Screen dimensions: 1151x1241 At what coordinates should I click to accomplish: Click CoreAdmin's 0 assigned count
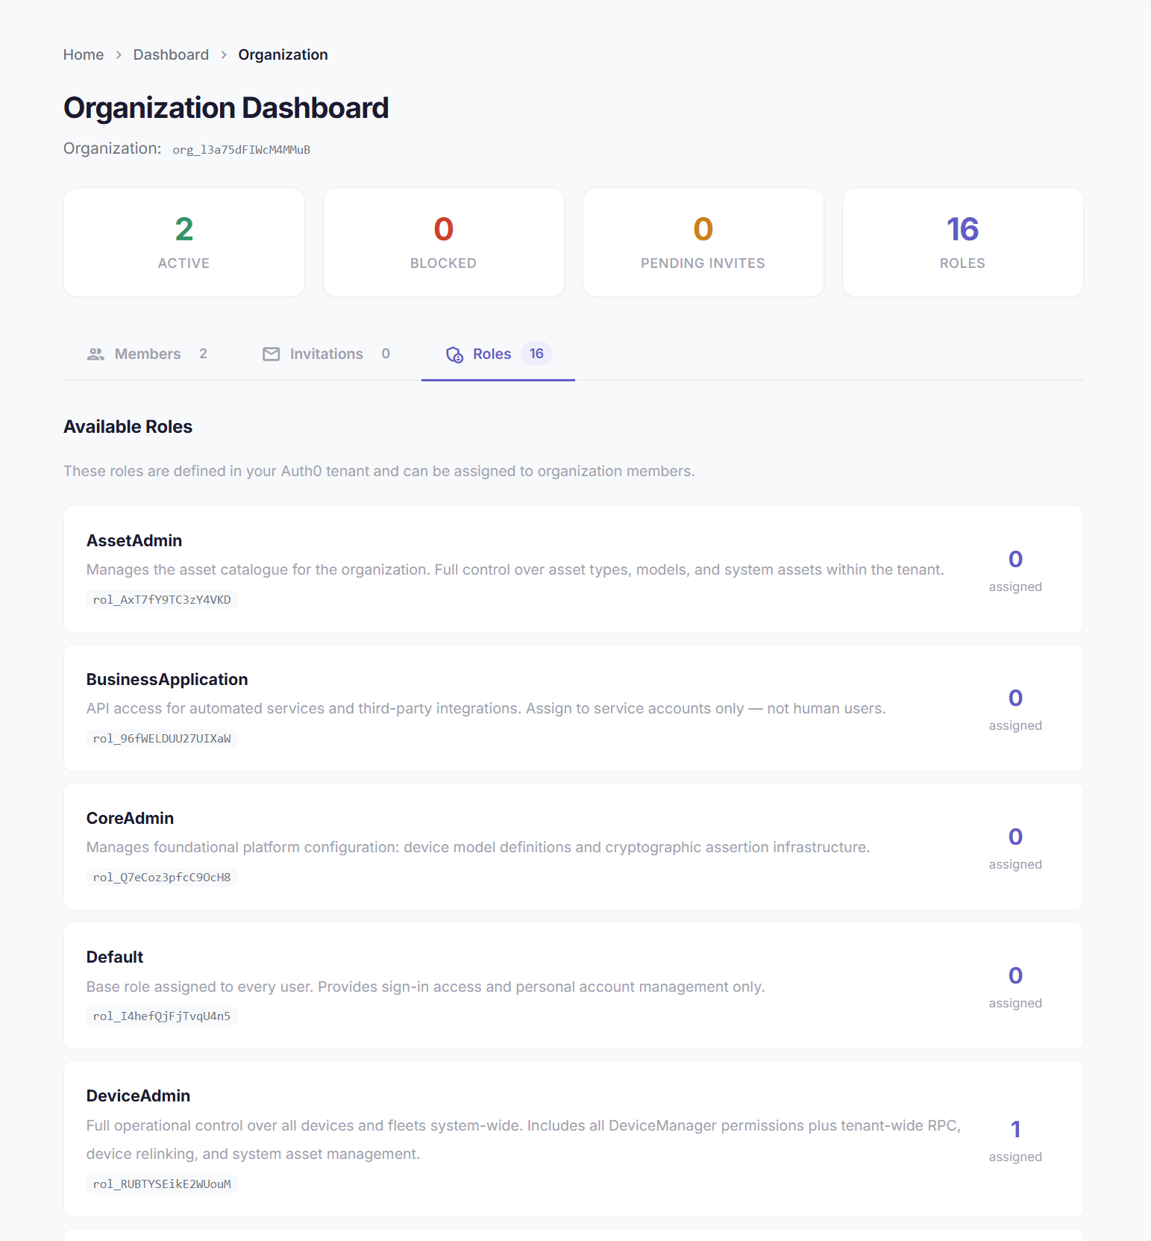tap(1015, 848)
